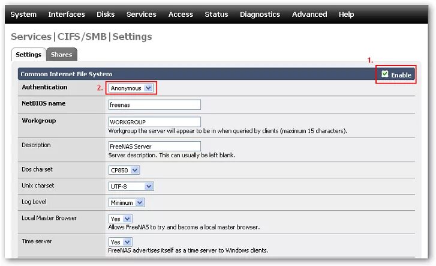The image size is (436, 266).
Task: Click the NetBIOS name label
Action: click(x=44, y=103)
